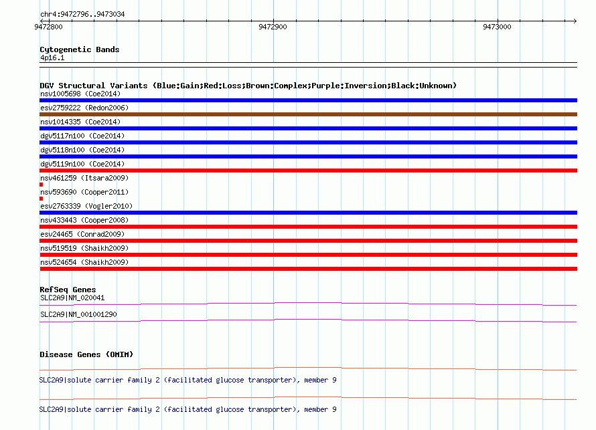Click the 9472900 ruler position label

273,27
